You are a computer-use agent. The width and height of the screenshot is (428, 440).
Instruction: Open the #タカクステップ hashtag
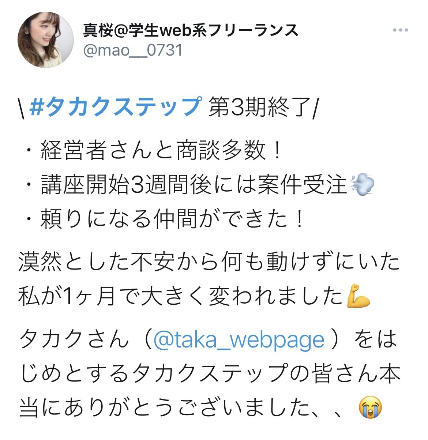(115, 107)
